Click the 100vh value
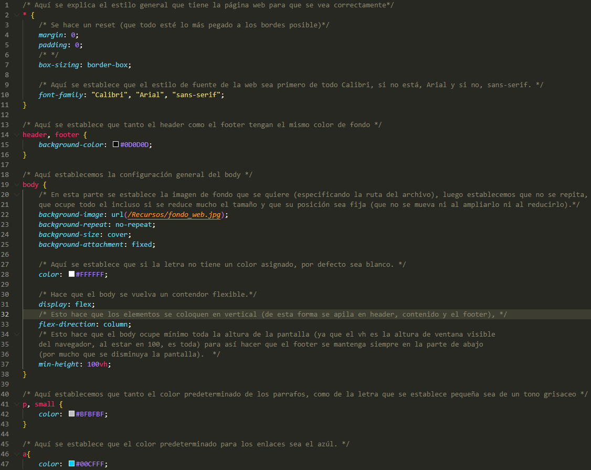Screen dimensions: 591x470 (x=97, y=364)
